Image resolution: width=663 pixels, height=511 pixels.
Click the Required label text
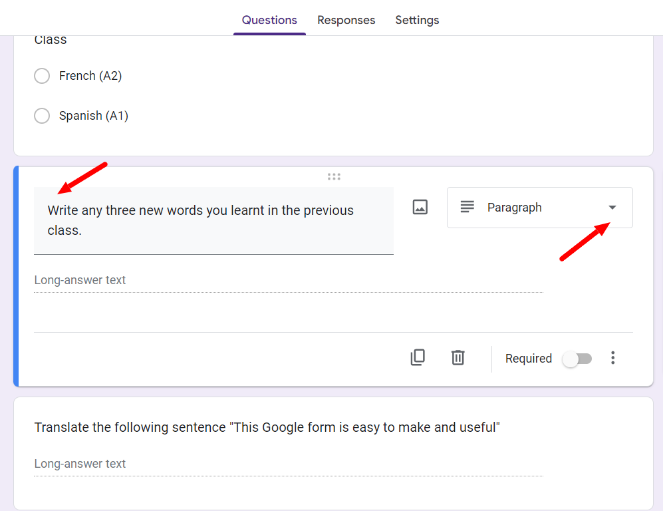(529, 359)
